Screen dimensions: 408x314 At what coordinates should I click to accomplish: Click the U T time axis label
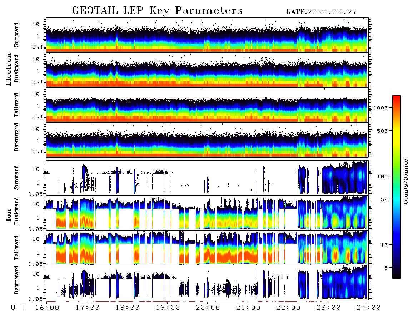[18, 308]
